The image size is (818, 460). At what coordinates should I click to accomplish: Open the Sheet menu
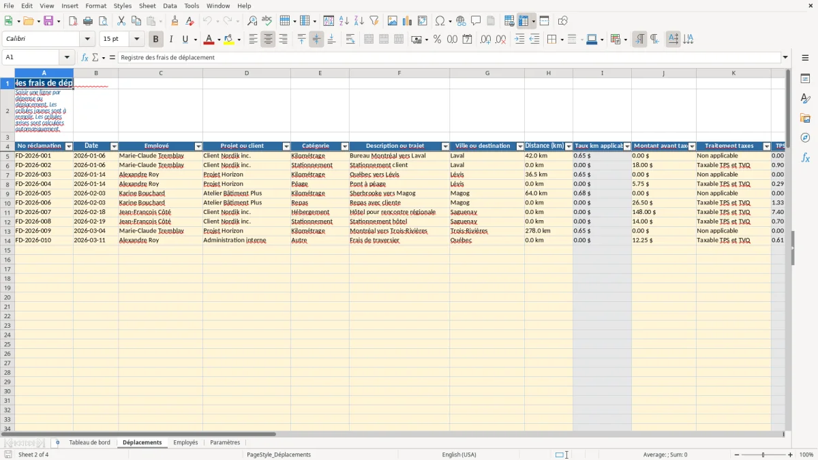147,5
